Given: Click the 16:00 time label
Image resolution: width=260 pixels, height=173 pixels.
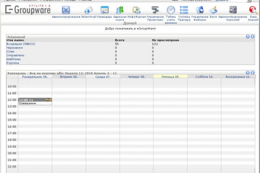Looking at the screenshot, I should [x=12, y=127].
